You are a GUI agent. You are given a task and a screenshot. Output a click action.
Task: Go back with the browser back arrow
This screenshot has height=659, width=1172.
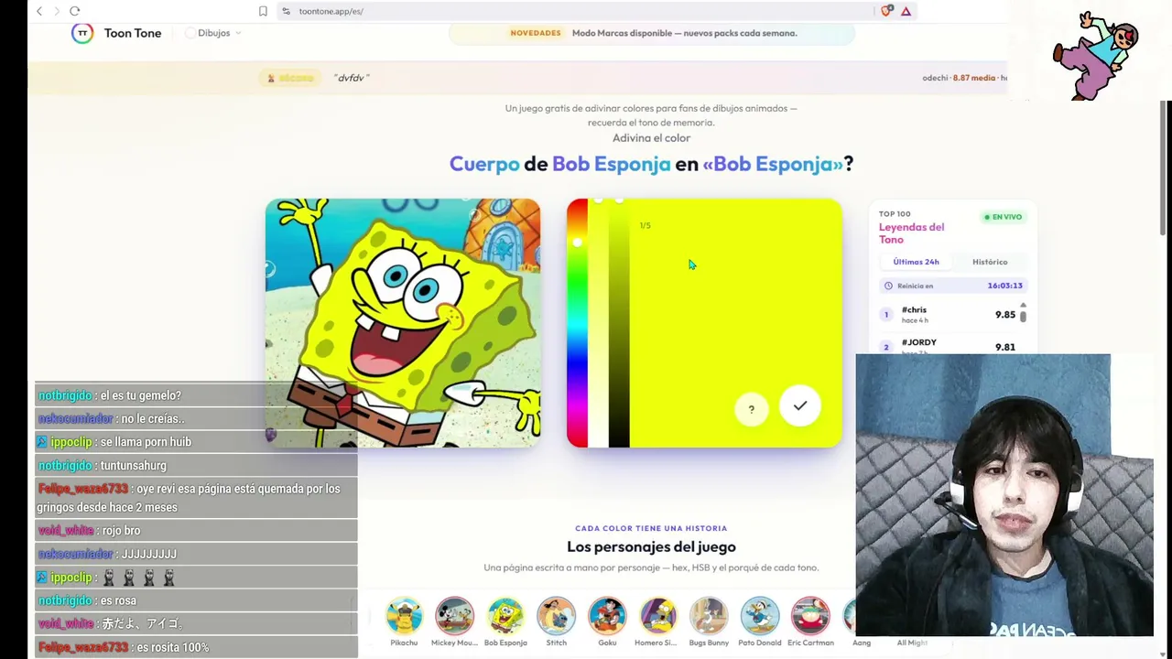39,11
